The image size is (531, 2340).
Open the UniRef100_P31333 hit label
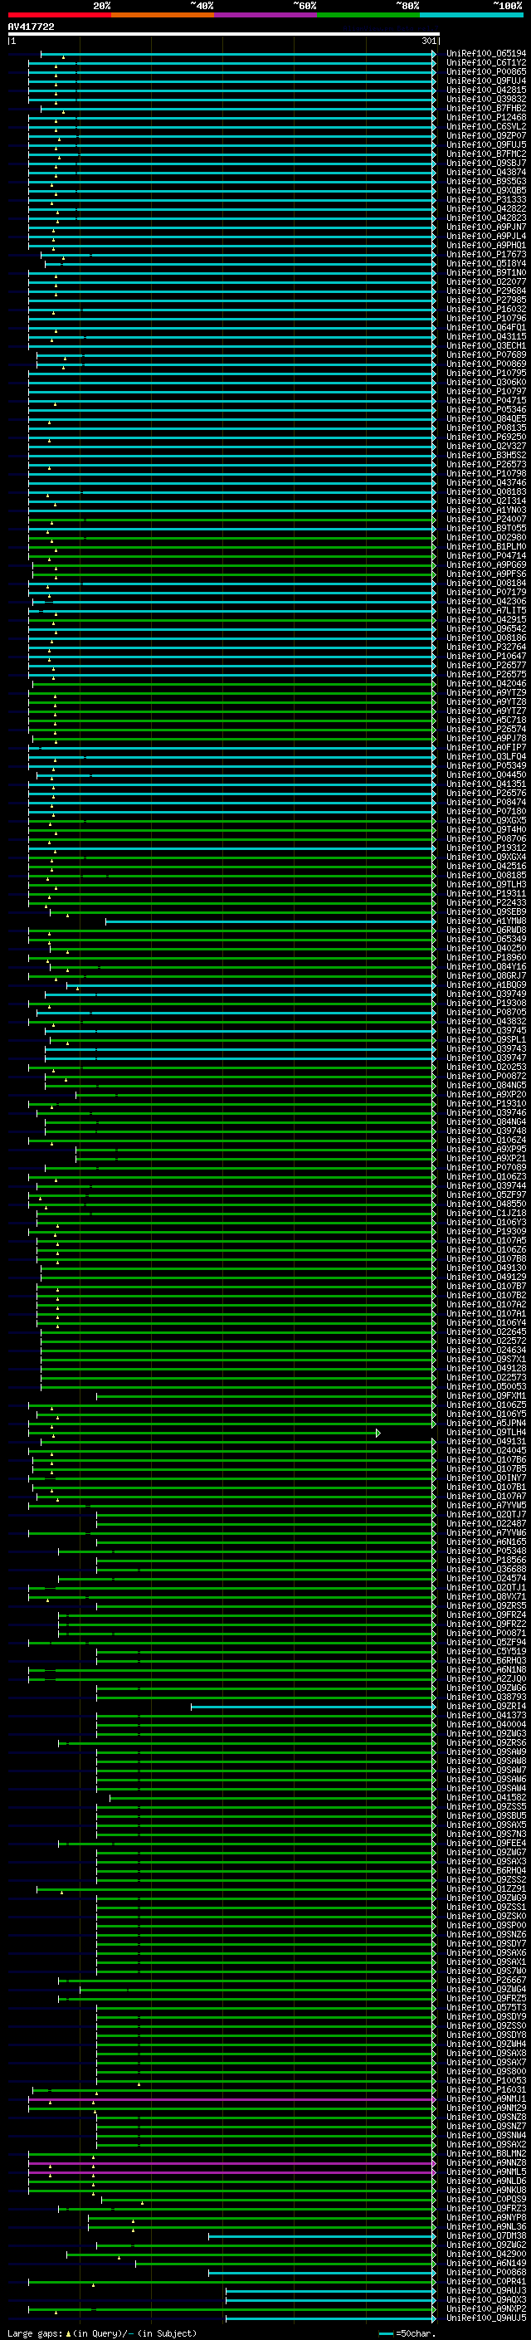click(x=486, y=200)
